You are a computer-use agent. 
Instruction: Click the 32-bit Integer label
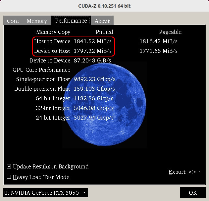[53, 108]
